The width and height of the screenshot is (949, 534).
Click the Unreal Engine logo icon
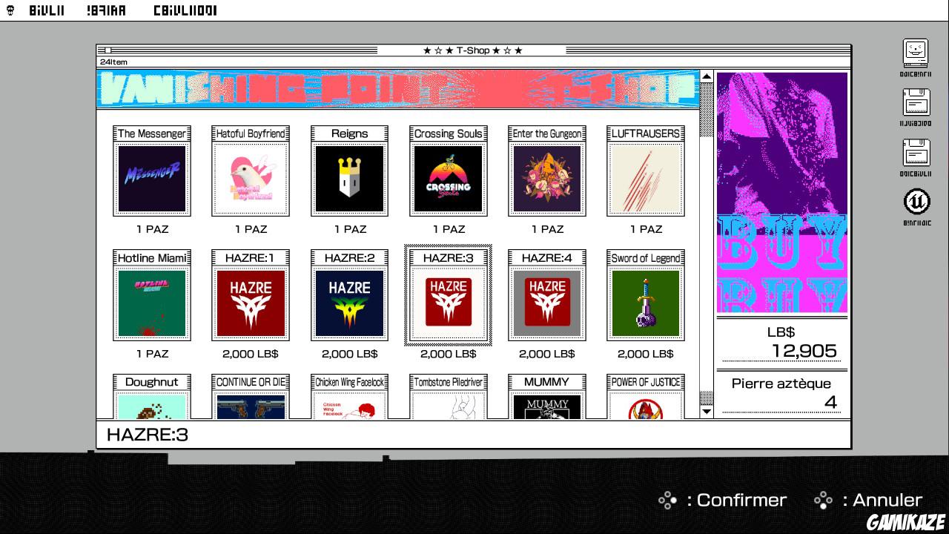[916, 202]
